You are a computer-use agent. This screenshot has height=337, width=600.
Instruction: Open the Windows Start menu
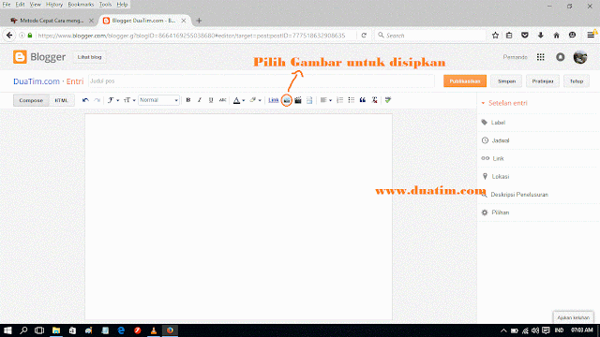7,330
